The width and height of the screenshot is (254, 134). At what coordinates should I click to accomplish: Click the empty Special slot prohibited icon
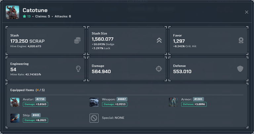point(94,118)
